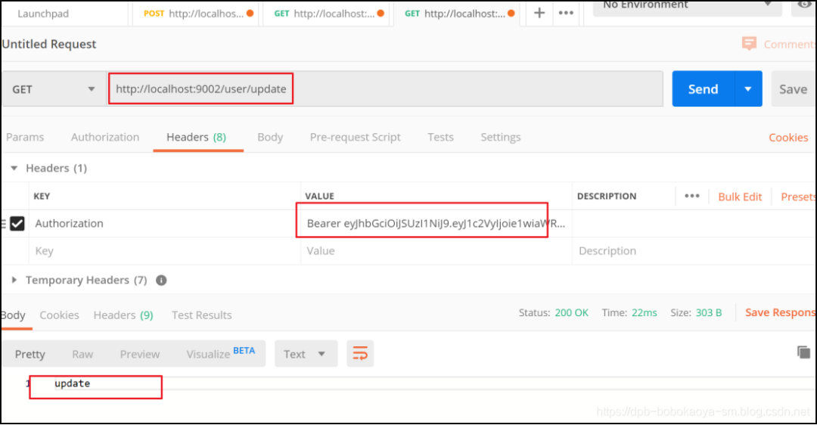817x425 pixels.
Task: Open the Cookies link
Action: coord(788,138)
